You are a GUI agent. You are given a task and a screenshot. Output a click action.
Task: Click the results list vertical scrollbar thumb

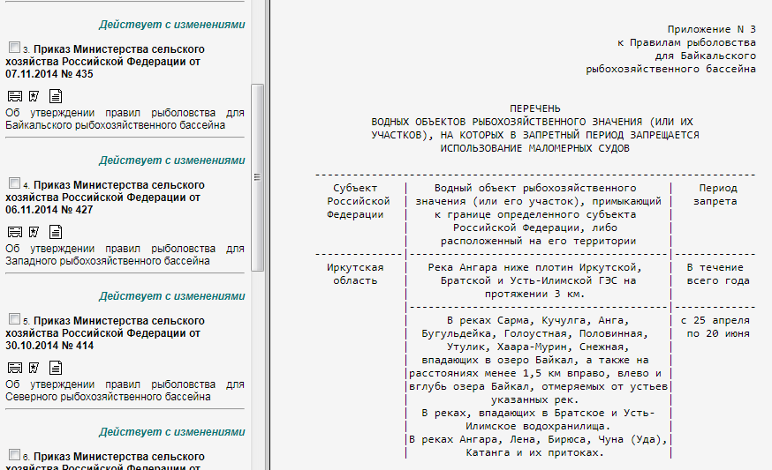coord(257,176)
